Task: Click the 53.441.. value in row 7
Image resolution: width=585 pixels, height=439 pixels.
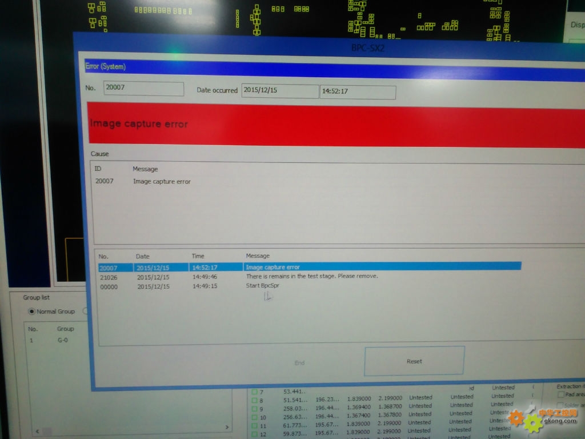Action: pos(294,391)
